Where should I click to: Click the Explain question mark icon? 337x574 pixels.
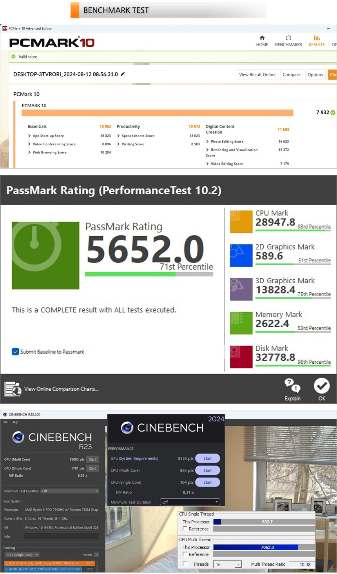292,385
